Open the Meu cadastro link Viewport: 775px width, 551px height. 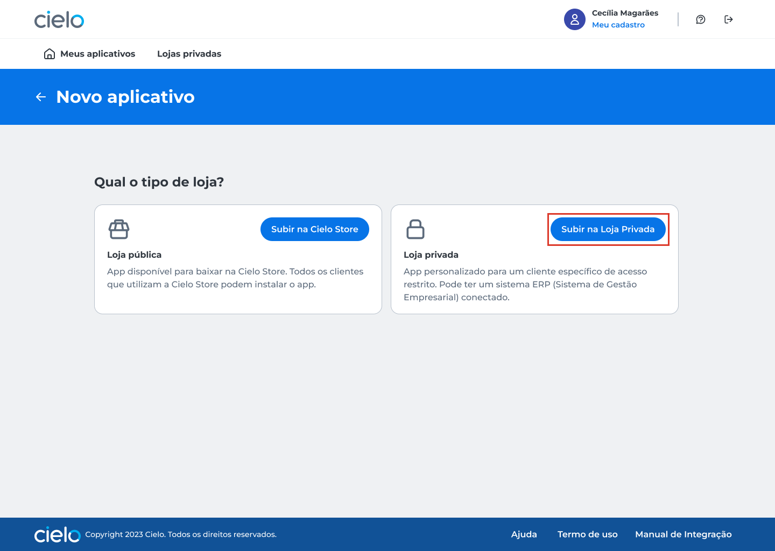618,25
